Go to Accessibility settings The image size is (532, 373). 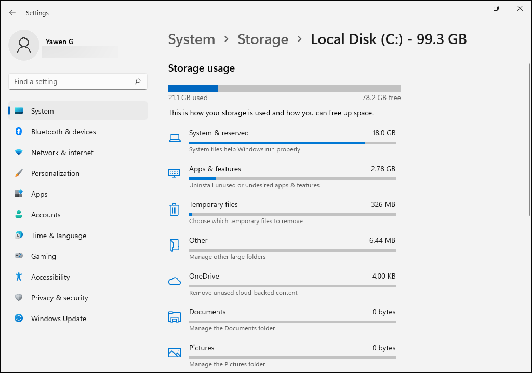tap(78, 277)
